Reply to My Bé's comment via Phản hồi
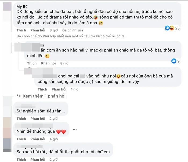Image resolution: width=188 pixels, height=162 pixels. coord(38,30)
